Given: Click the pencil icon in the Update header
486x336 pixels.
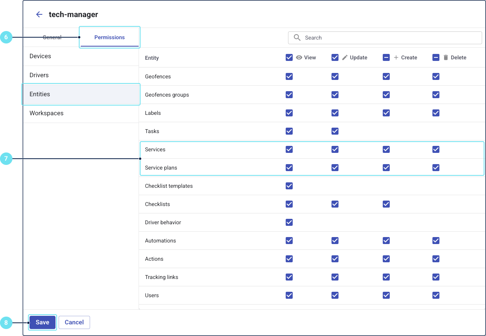Looking at the screenshot, I should [345, 57].
